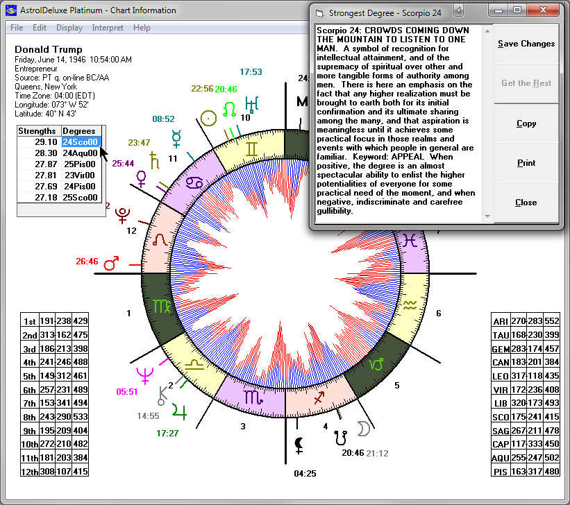
Task: Select the Gemini sign on the zodiac wheel
Action: click(x=251, y=148)
